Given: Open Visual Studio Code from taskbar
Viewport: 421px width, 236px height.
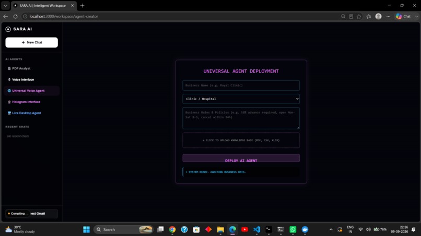Looking at the screenshot, I should pos(256,229).
